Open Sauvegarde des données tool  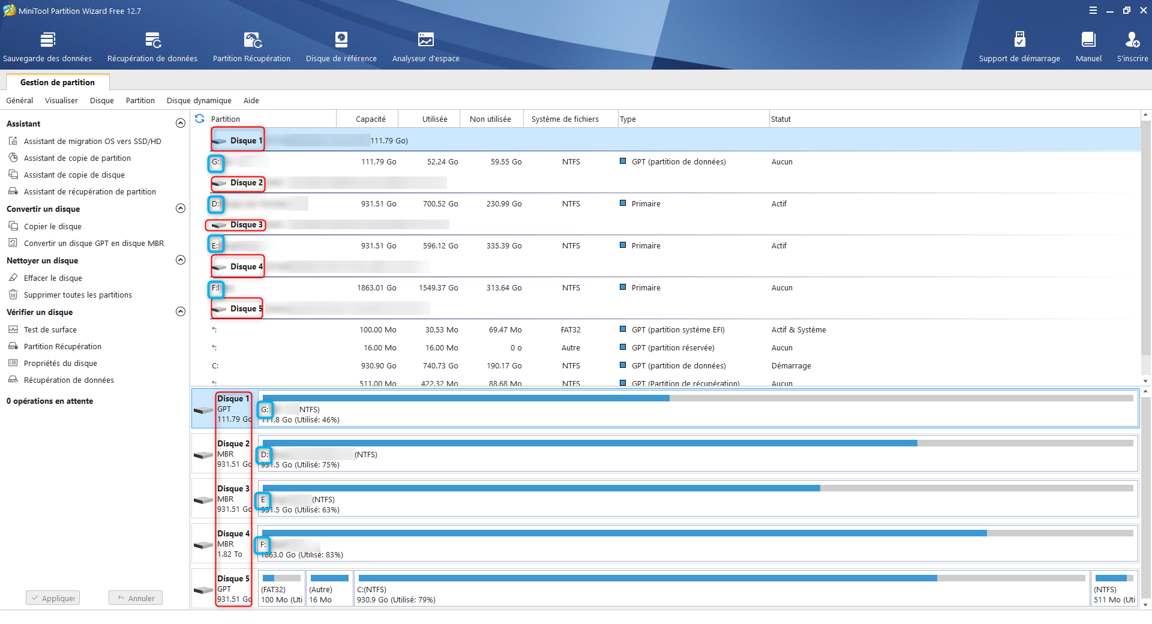click(x=47, y=47)
